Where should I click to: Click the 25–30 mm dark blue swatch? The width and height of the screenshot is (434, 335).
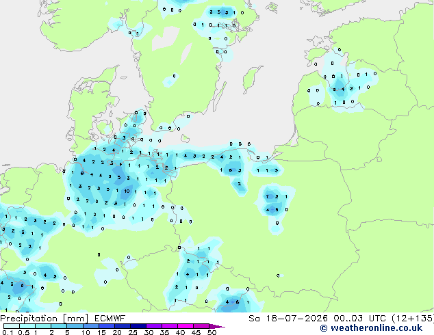pos(138,326)
